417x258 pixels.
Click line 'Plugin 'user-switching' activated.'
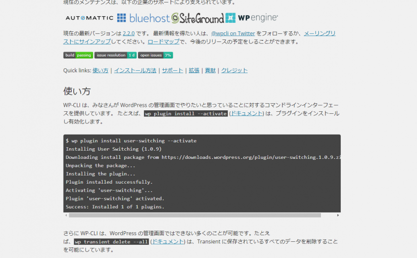tap(115, 198)
